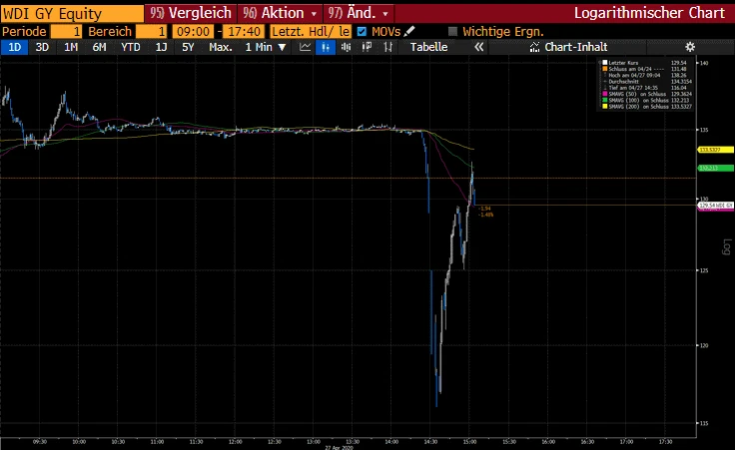Click the 09:00 start time field

(187, 31)
